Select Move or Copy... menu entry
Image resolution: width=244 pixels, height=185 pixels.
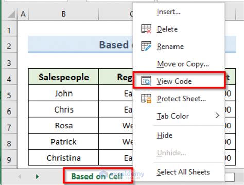pos(179,64)
